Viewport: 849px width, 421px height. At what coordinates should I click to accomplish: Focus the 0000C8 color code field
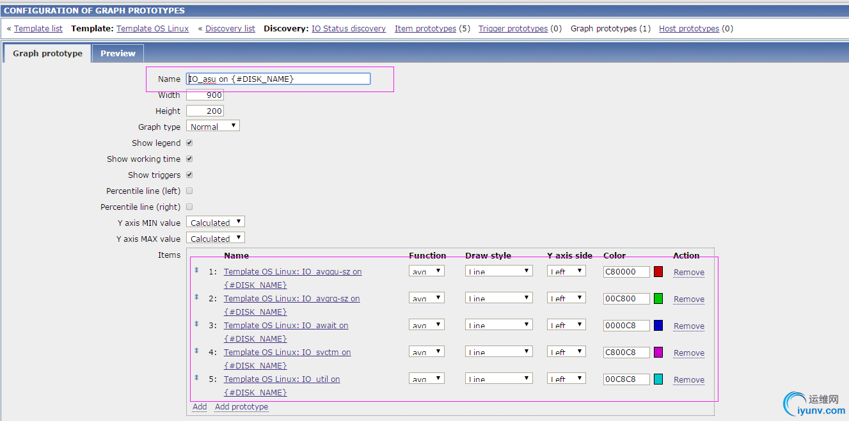(x=626, y=325)
